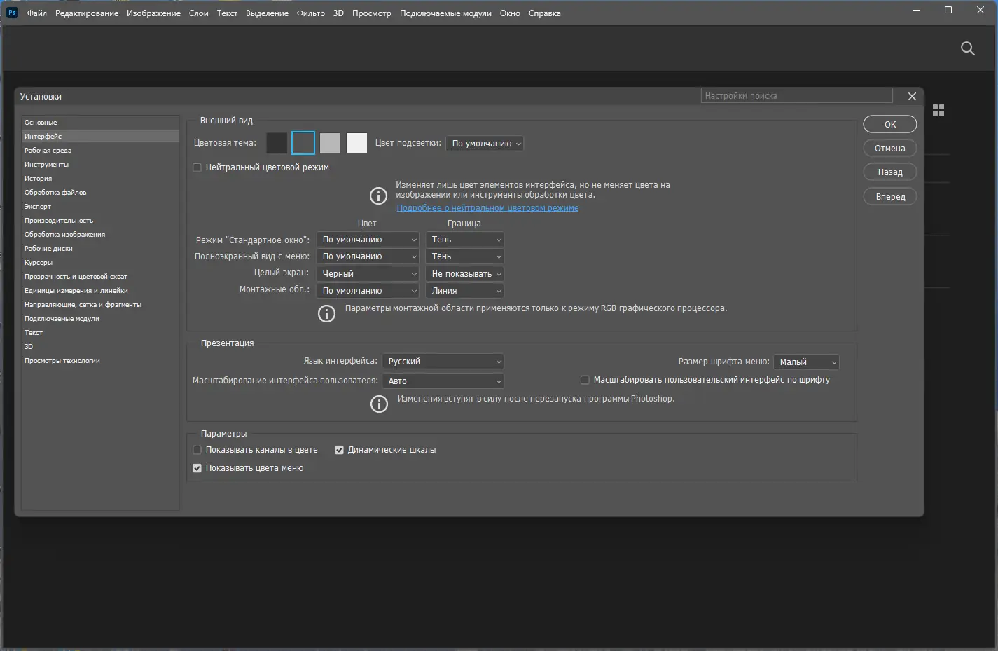The height and width of the screenshot is (651, 998).
Task: Open the Справка menu
Action: tap(545, 13)
